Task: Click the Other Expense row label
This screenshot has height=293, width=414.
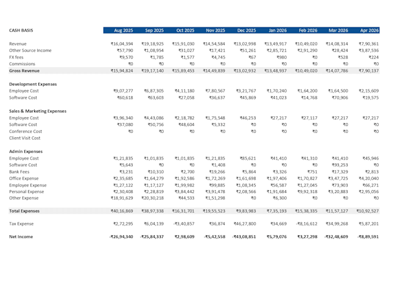Action: pyautogui.click(x=24, y=198)
